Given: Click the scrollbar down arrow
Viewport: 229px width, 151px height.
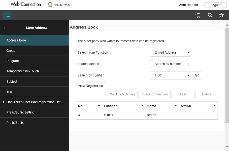Looking at the screenshot, I should (x=227, y=146).
